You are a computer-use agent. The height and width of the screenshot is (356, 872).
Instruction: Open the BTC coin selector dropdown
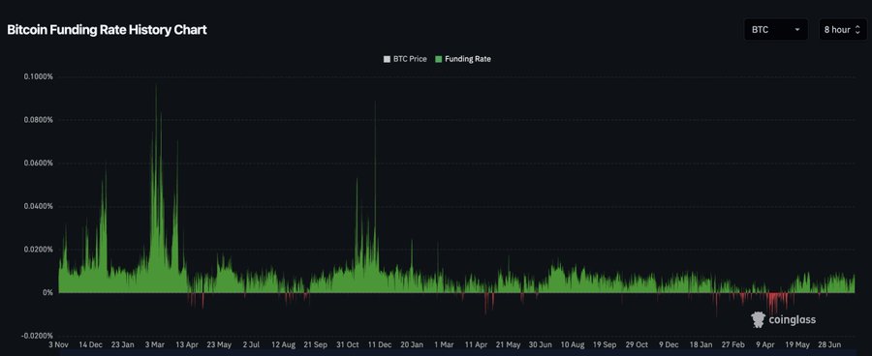(x=776, y=29)
